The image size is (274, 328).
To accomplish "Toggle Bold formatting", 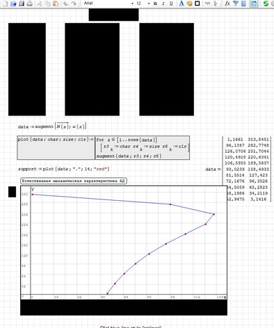I will tap(155, 3).
